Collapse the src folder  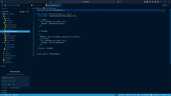(6, 16)
